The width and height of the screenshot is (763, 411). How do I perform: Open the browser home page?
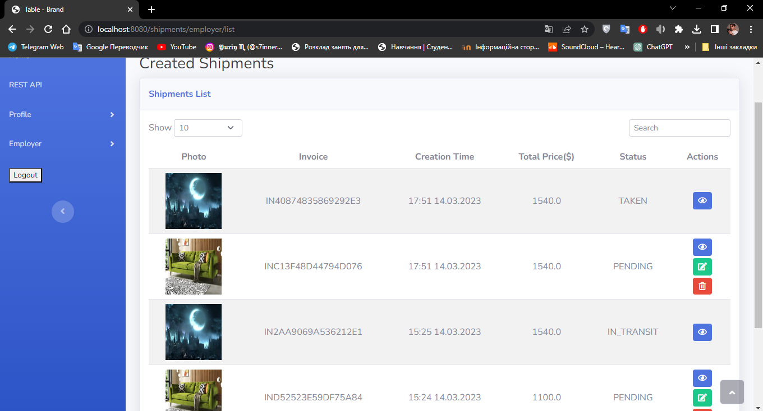[x=66, y=29]
